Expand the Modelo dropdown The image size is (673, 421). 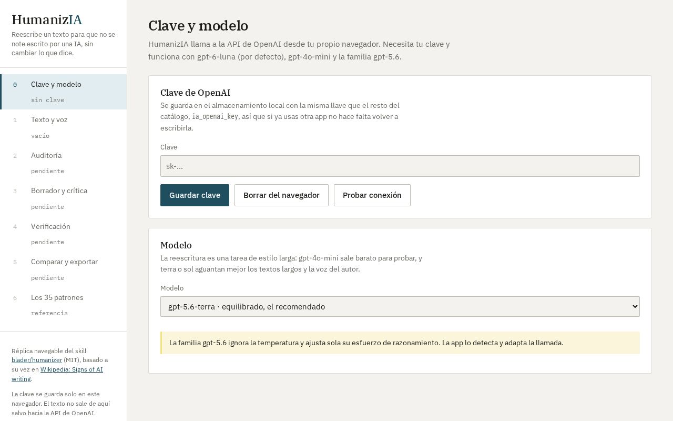(x=400, y=306)
